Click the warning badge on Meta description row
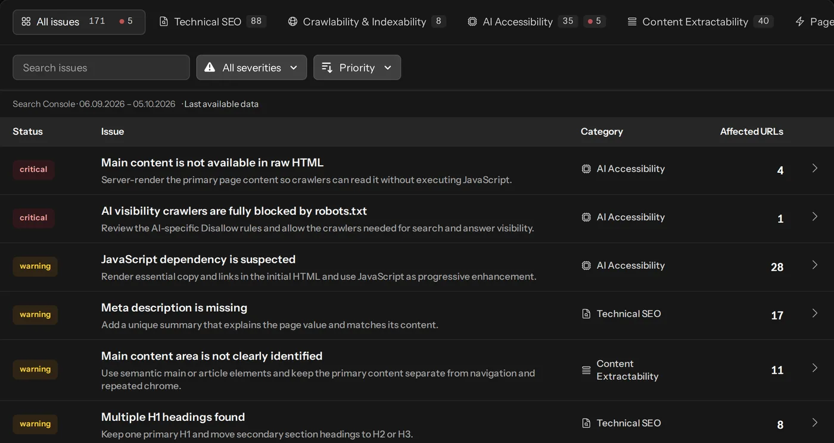Image resolution: width=834 pixels, height=443 pixels. [35, 314]
